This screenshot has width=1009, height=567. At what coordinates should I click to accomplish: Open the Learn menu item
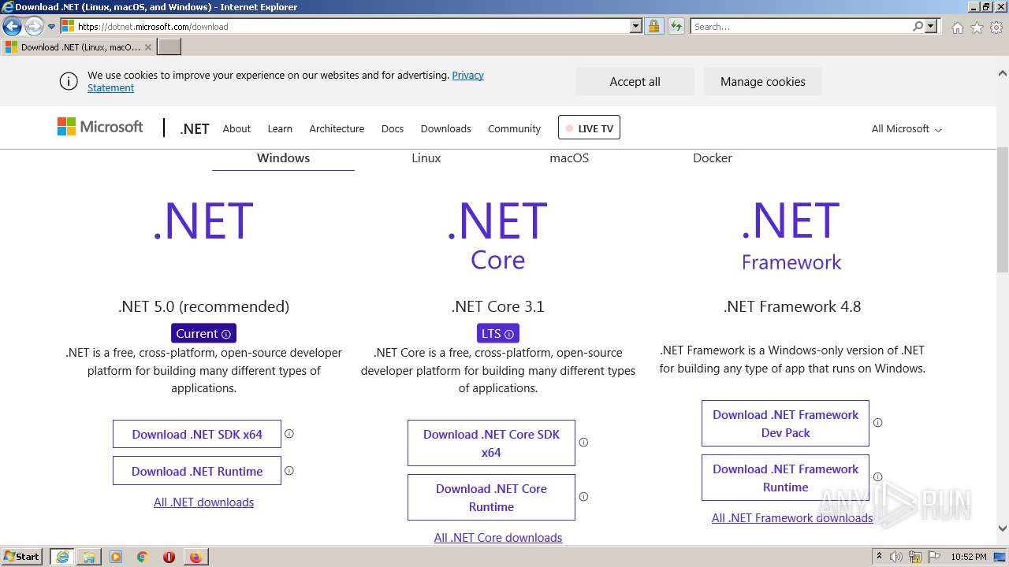280,128
